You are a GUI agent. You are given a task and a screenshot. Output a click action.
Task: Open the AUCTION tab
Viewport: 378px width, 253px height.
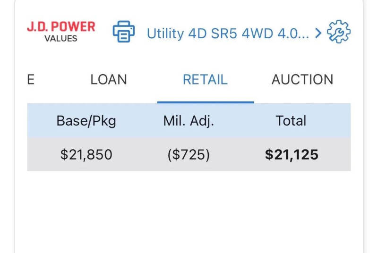point(302,79)
